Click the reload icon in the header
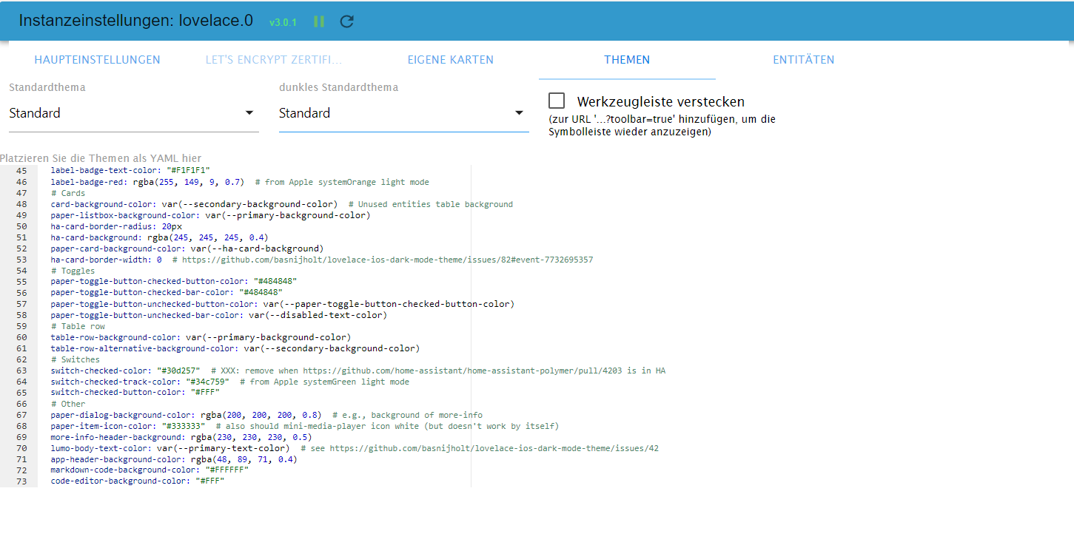 346,21
